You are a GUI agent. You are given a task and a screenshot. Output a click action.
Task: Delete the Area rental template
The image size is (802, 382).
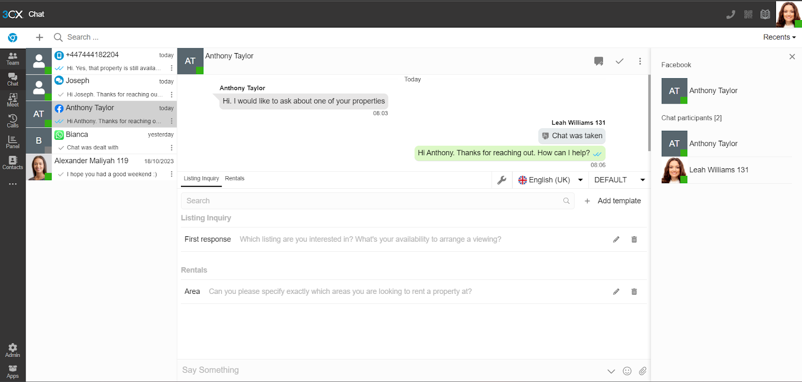tap(634, 291)
